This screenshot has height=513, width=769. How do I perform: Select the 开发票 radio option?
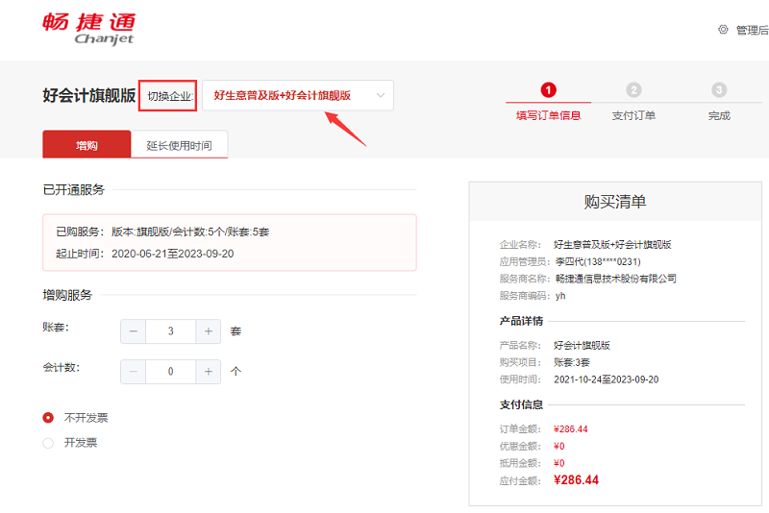click(x=48, y=443)
